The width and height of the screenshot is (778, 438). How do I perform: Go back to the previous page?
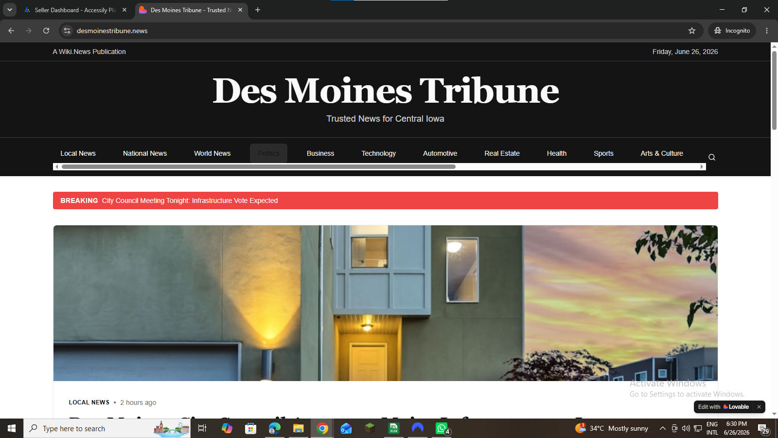(11, 31)
